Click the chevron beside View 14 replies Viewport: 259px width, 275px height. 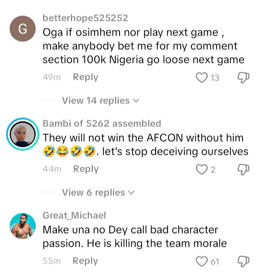[136, 101]
